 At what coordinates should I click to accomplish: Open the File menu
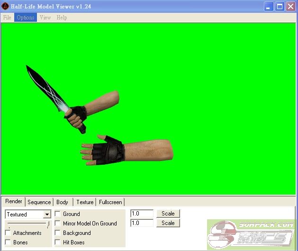click(x=7, y=18)
